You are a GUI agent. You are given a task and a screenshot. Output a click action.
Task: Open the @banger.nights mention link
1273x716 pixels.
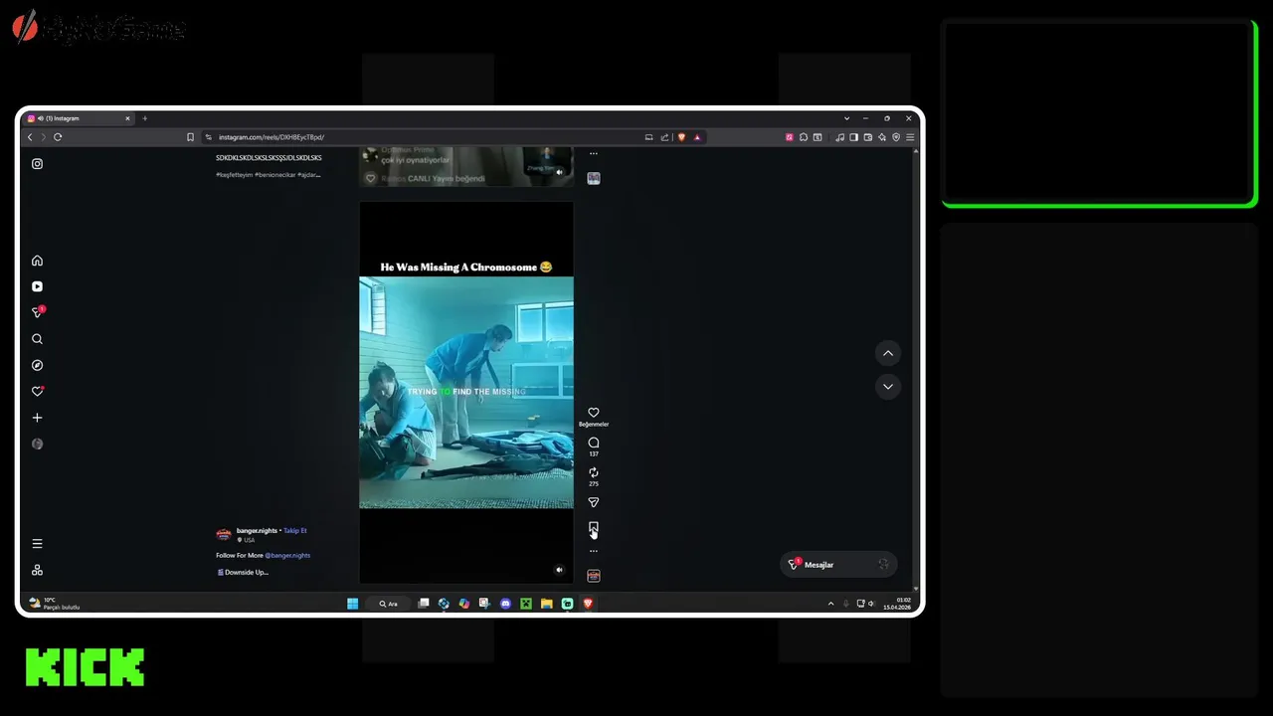287,556
